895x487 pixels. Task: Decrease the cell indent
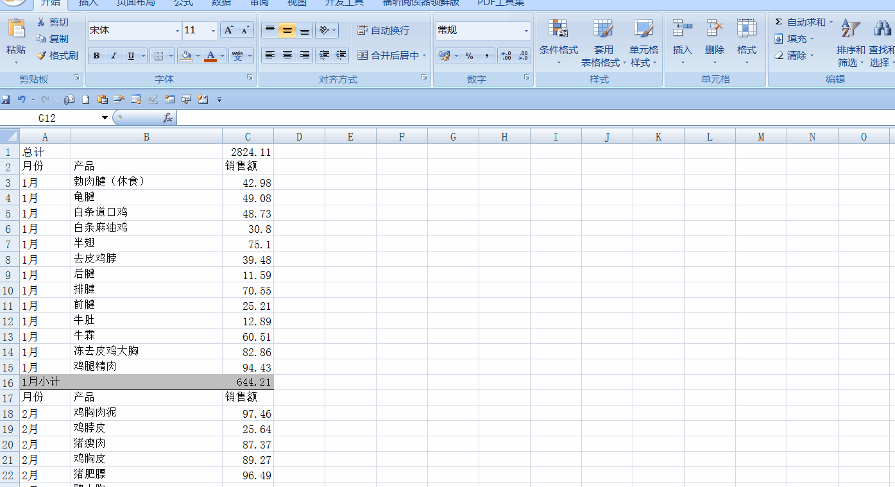[324, 56]
